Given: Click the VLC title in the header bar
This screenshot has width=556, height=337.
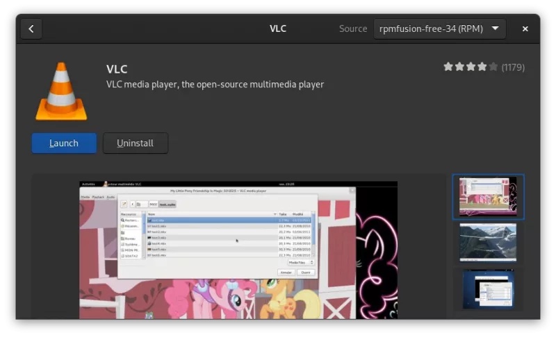Looking at the screenshot, I should click(x=277, y=28).
